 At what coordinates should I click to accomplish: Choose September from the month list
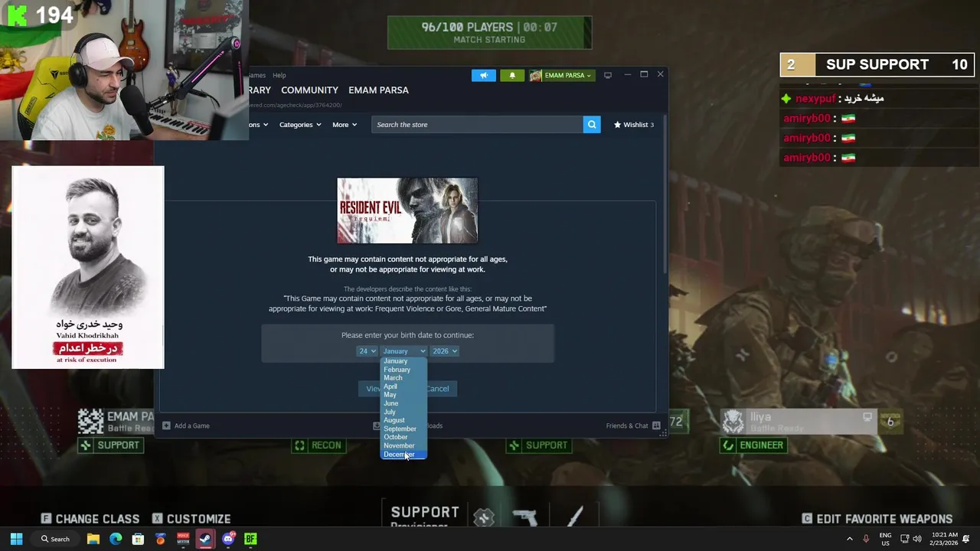[403, 429]
